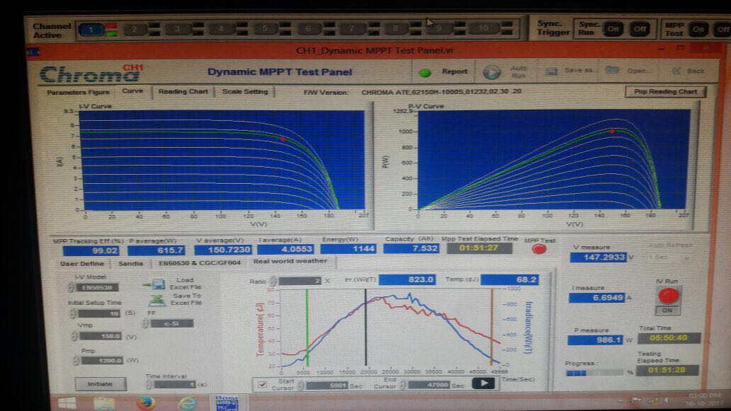Click the Initiate button

(x=101, y=384)
